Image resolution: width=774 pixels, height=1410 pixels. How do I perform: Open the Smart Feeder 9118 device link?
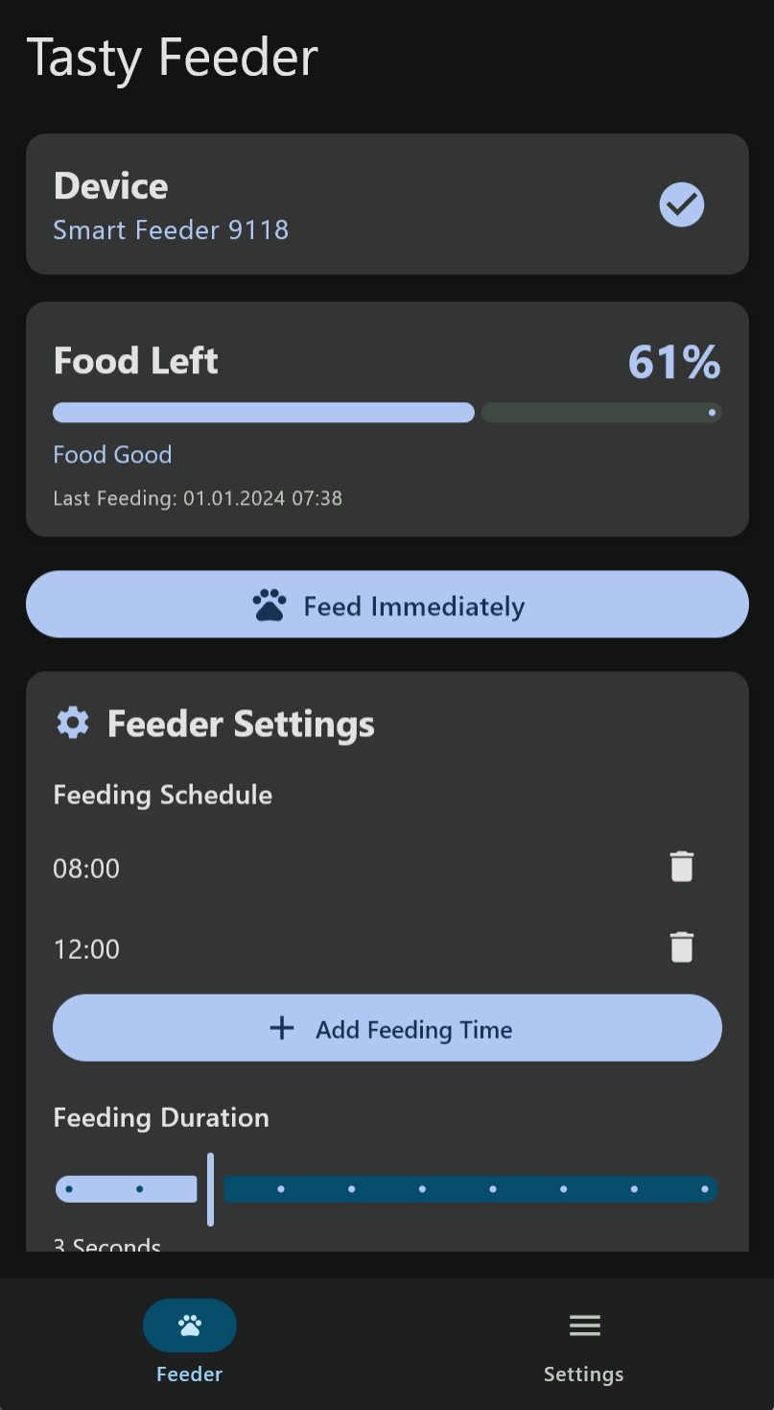171,230
